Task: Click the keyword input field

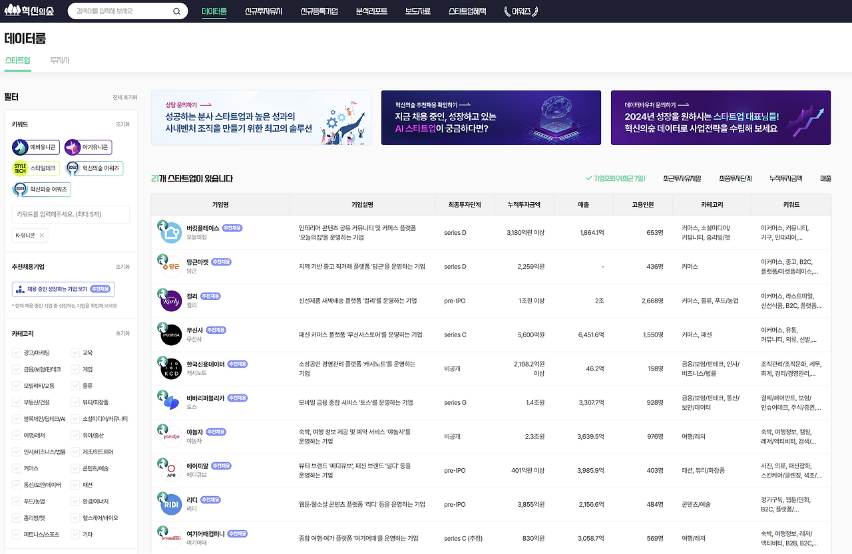Action: tap(71, 214)
